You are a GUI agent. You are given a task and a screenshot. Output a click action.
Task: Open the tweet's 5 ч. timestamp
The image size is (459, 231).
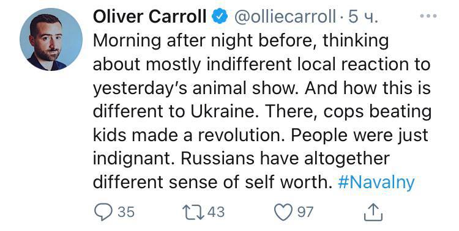click(363, 16)
